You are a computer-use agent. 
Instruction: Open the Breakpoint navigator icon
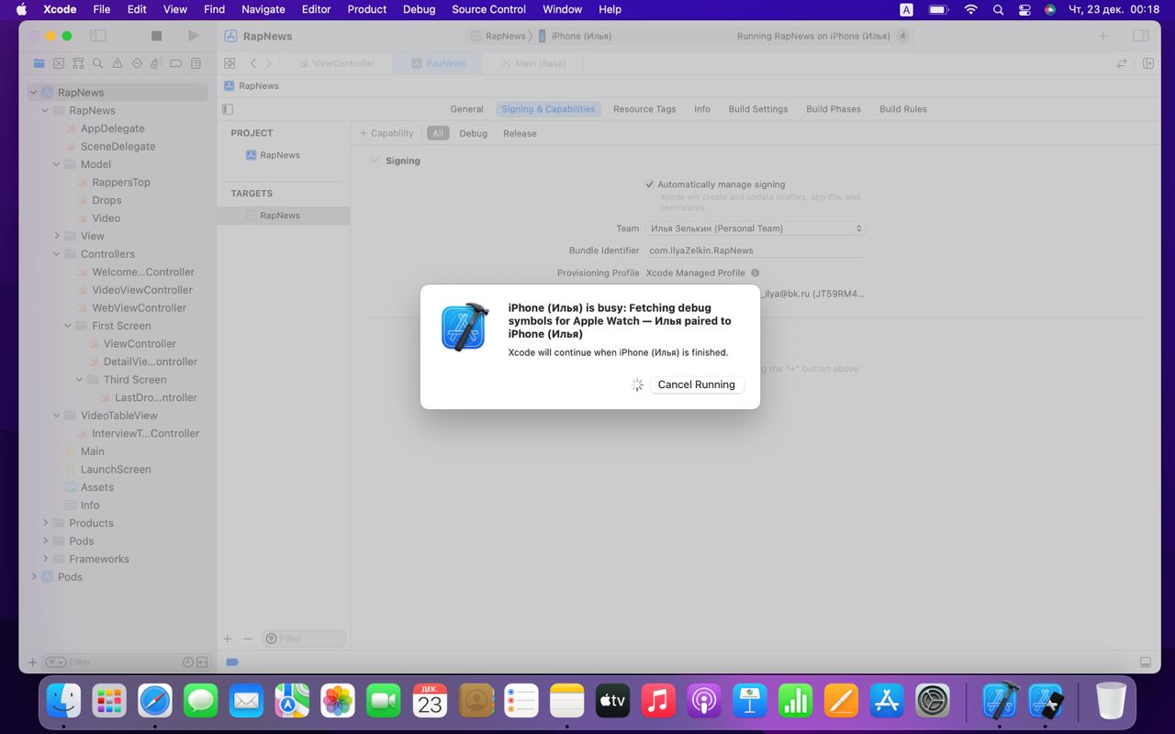175,63
